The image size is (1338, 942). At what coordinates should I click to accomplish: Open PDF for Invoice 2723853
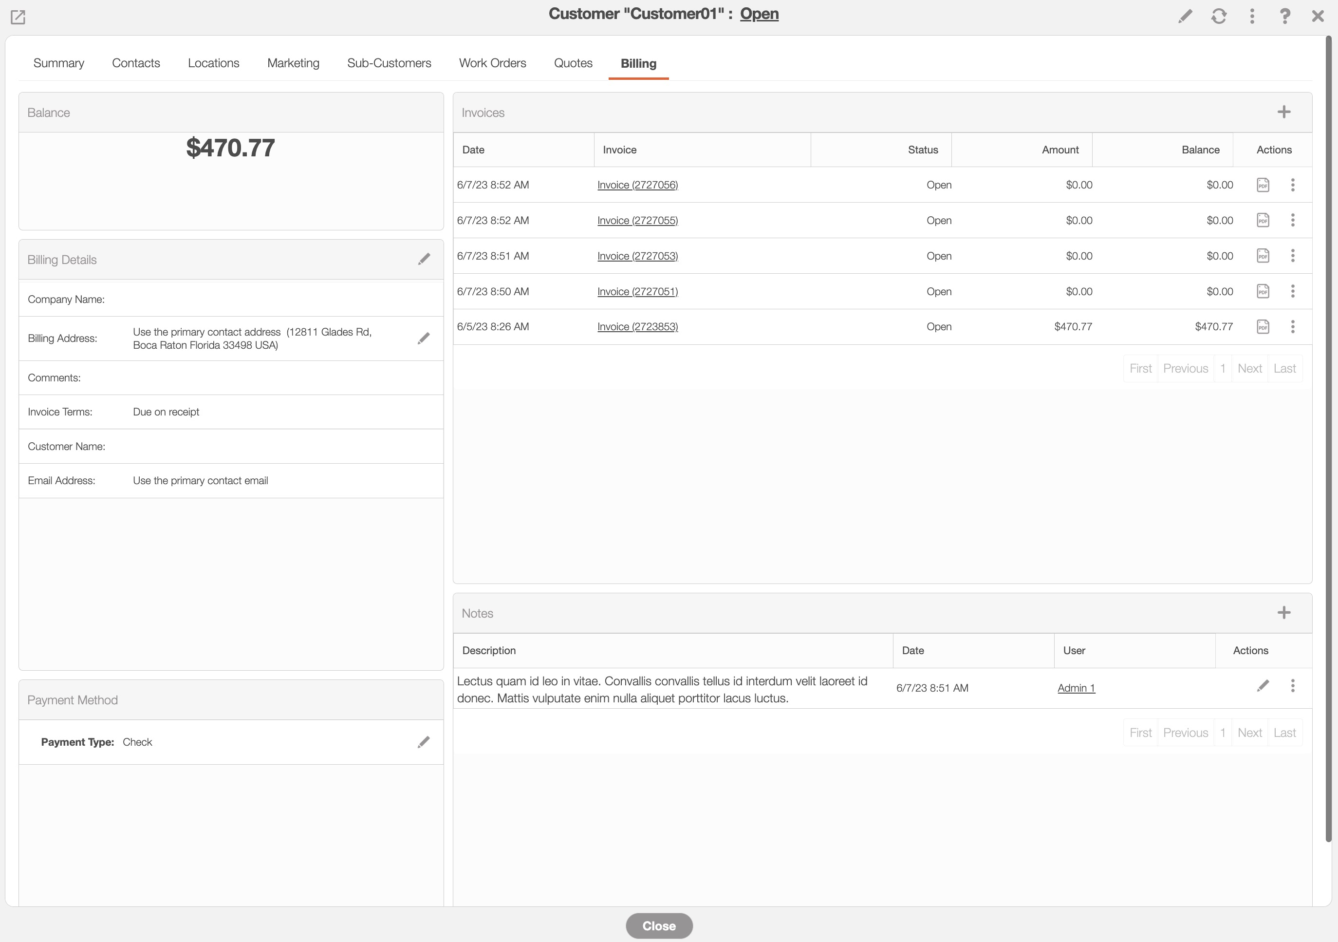pos(1263,326)
